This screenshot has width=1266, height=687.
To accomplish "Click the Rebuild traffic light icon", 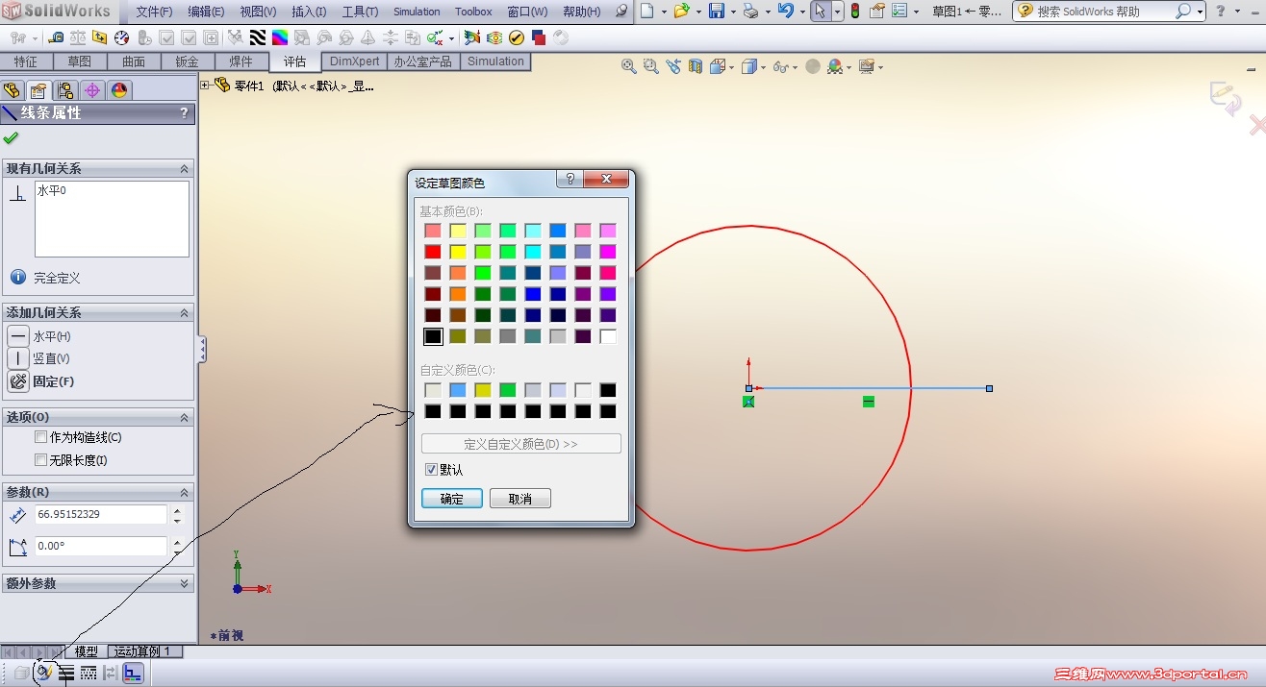I will click(853, 12).
